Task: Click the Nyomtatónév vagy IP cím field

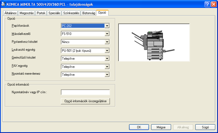Action: (x=85, y=92)
